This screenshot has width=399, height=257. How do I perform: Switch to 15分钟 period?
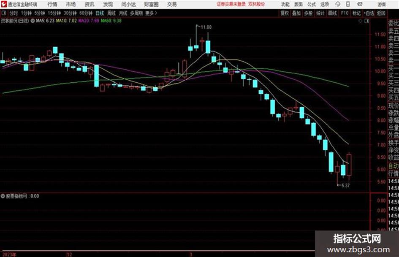tap(54, 13)
